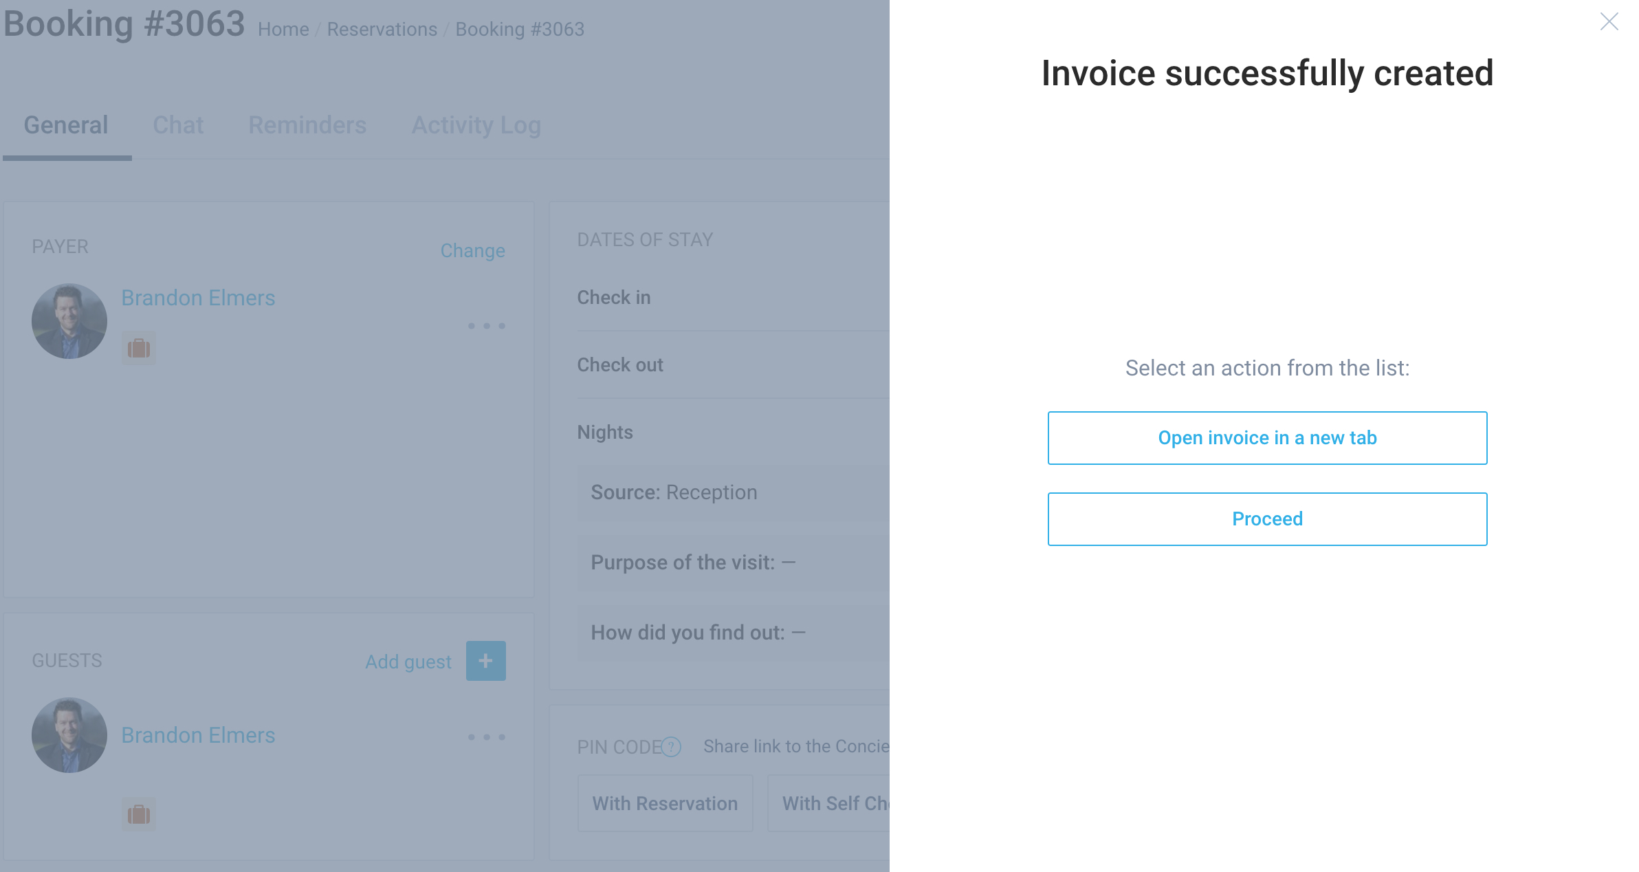Viewport: 1639px width, 872px height.
Task: Click Change payer link
Action: [472, 250]
